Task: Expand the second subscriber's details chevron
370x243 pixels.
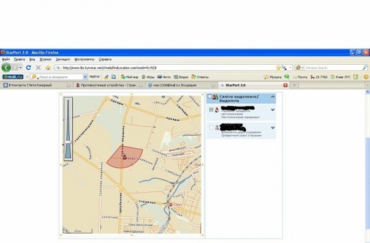Action: [x=273, y=127]
